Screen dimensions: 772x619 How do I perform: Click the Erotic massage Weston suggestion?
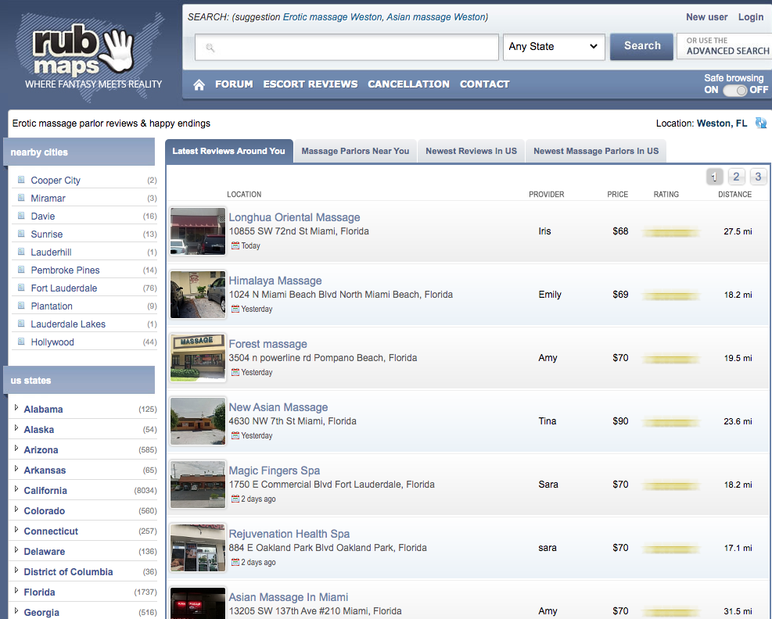pyautogui.click(x=332, y=17)
